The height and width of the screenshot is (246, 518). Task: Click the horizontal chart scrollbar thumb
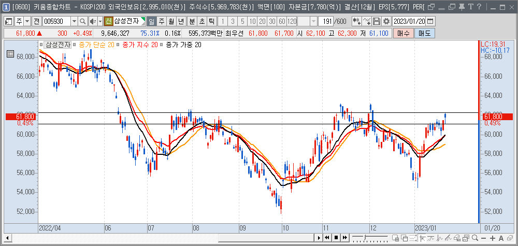pos(267,238)
